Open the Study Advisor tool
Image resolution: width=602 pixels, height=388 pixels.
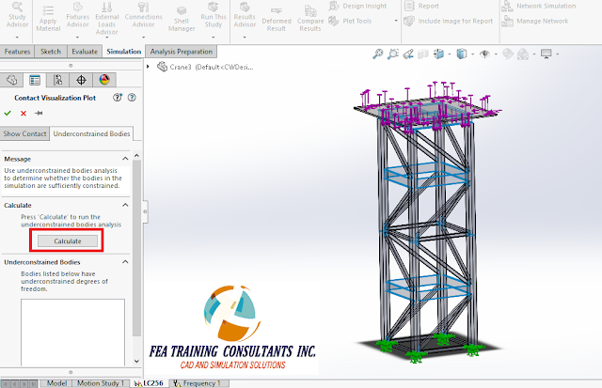point(17,15)
